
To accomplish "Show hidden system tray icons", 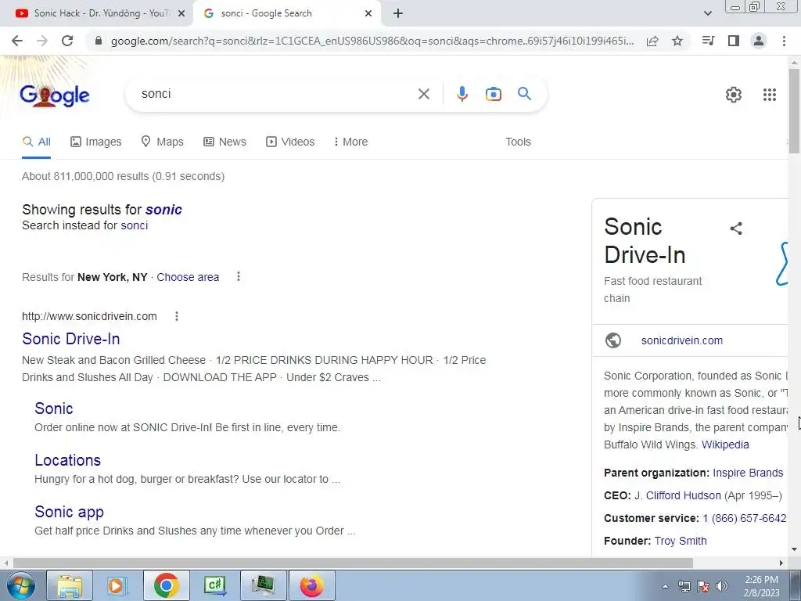I will [x=665, y=586].
